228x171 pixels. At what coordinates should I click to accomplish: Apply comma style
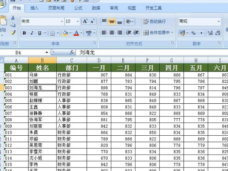(x=201, y=33)
